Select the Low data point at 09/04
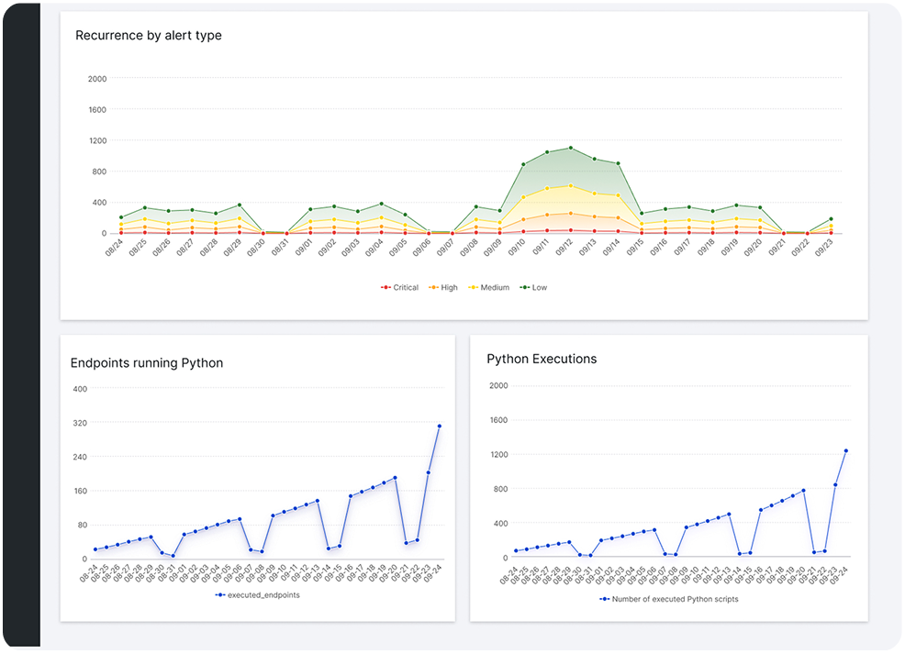 [382, 204]
